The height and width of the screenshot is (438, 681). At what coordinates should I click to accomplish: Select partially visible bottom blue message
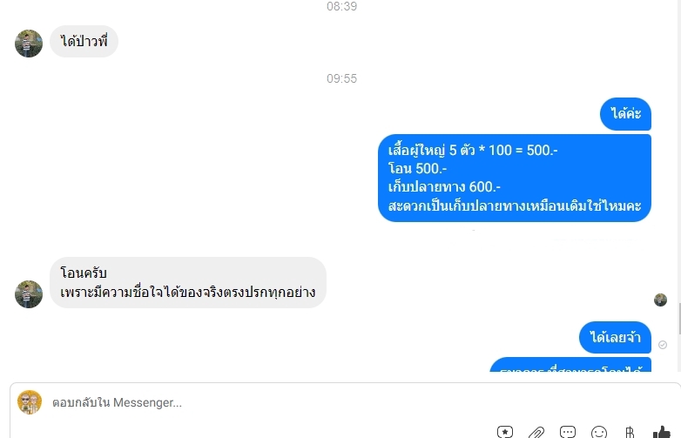(570, 365)
